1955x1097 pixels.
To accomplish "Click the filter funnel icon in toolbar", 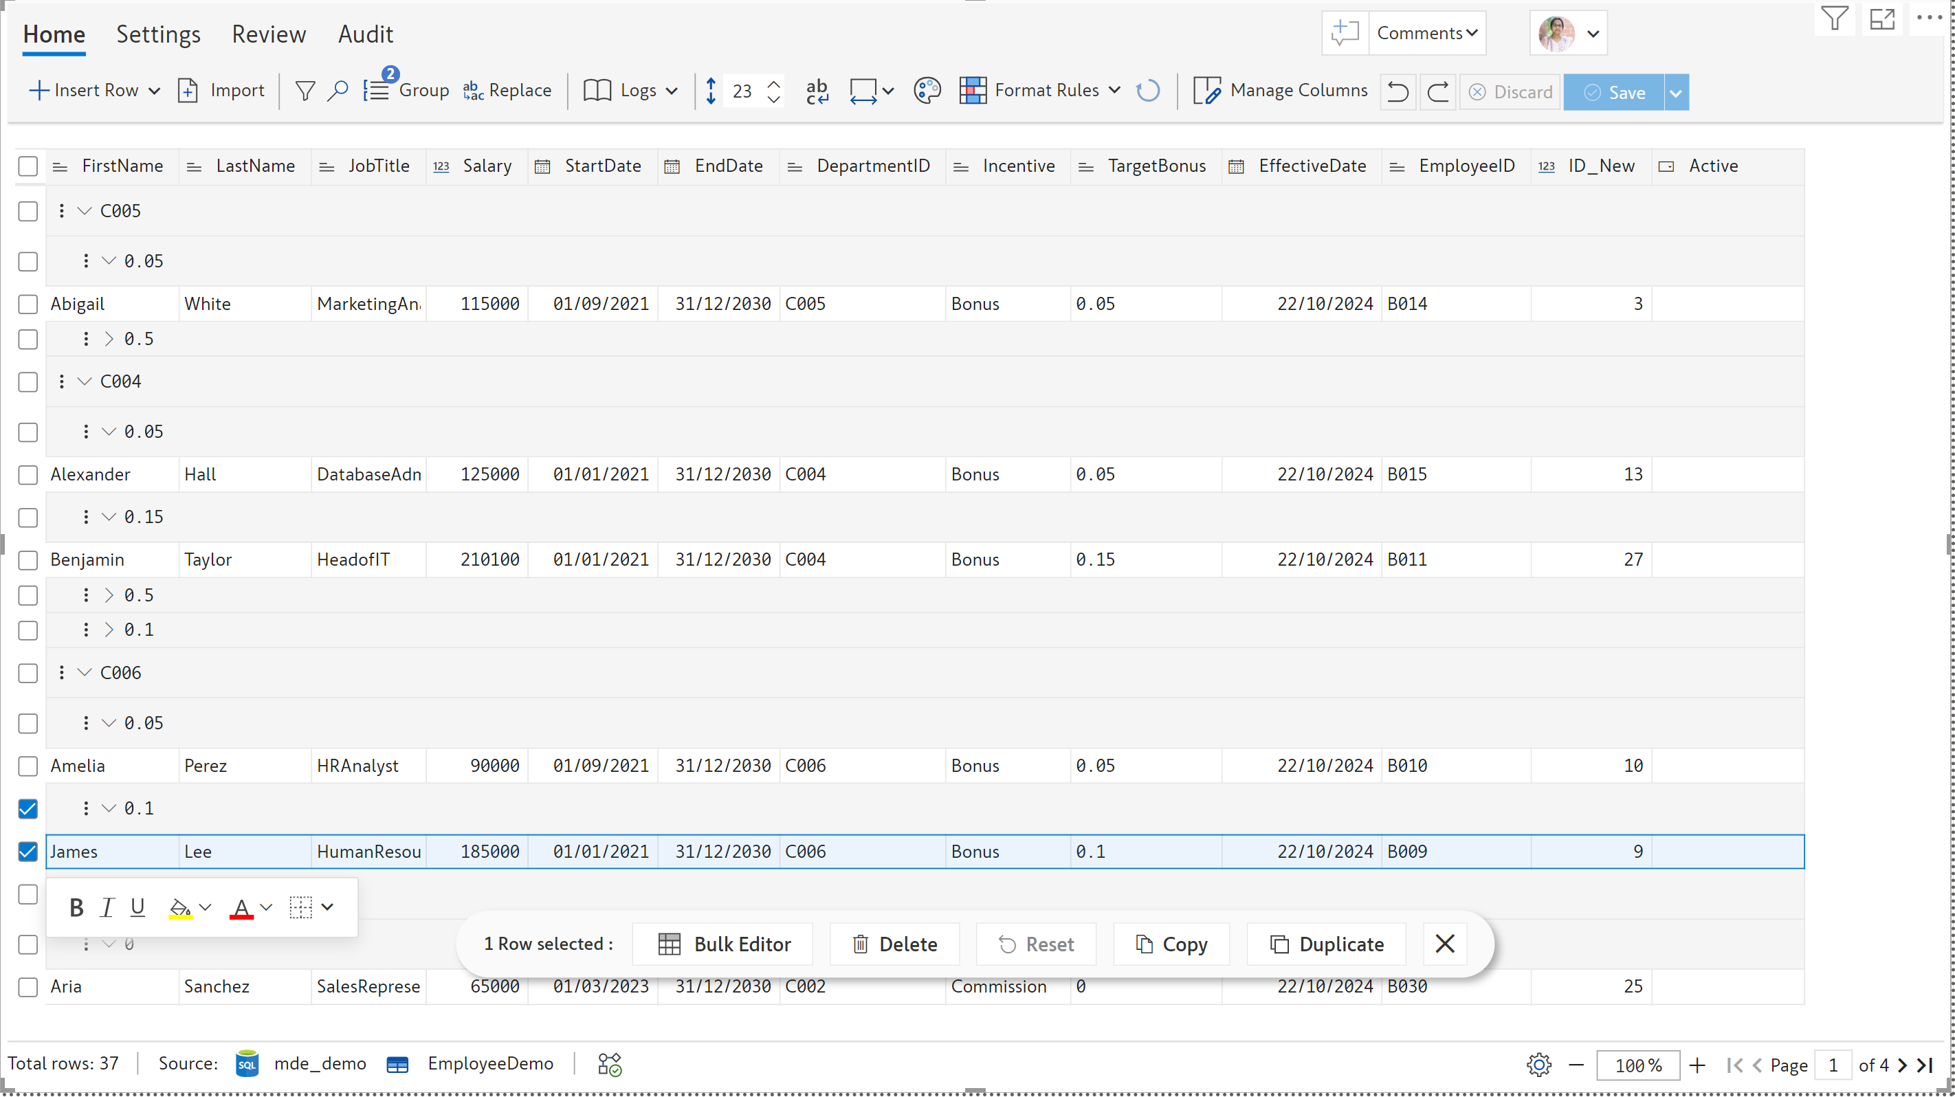I will (305, 91).
